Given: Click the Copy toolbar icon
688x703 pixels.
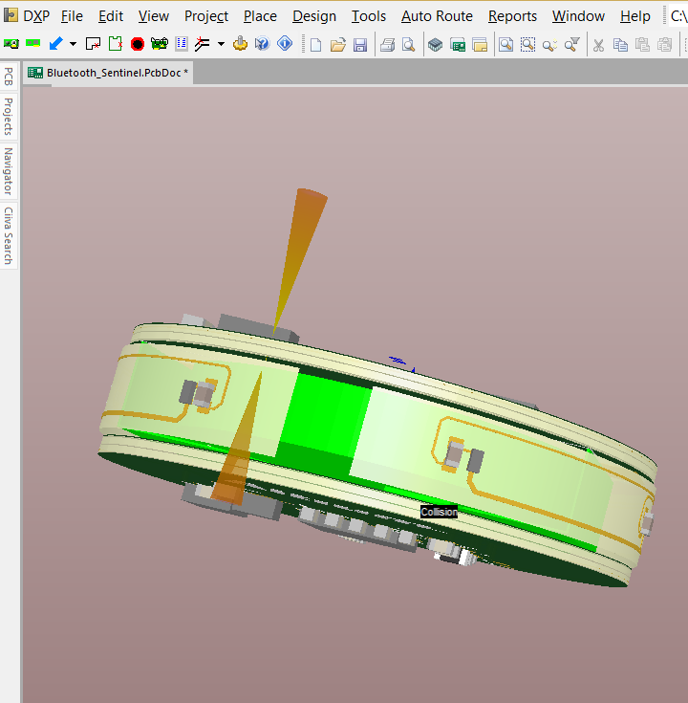Looking at the screenshot, I should click(620, 45).
